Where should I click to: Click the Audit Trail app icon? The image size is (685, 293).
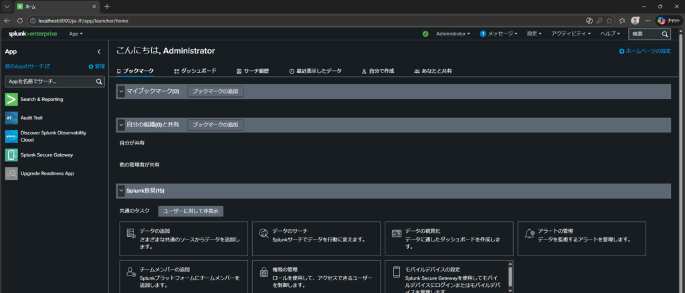pos(11,118)
